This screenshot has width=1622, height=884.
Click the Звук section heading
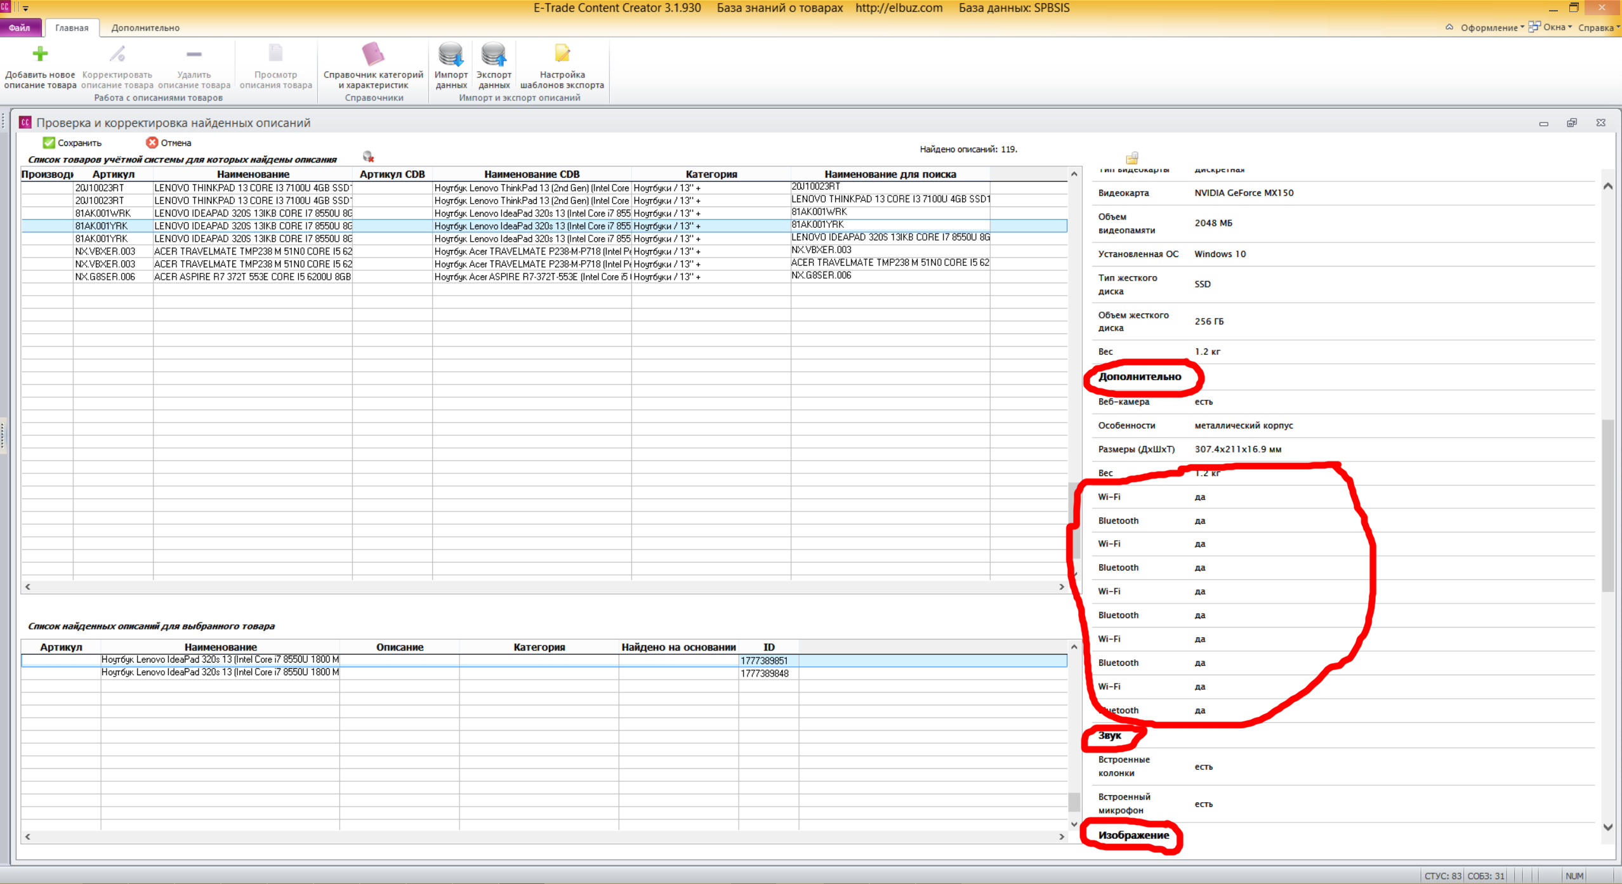(x=1110, y=736)
